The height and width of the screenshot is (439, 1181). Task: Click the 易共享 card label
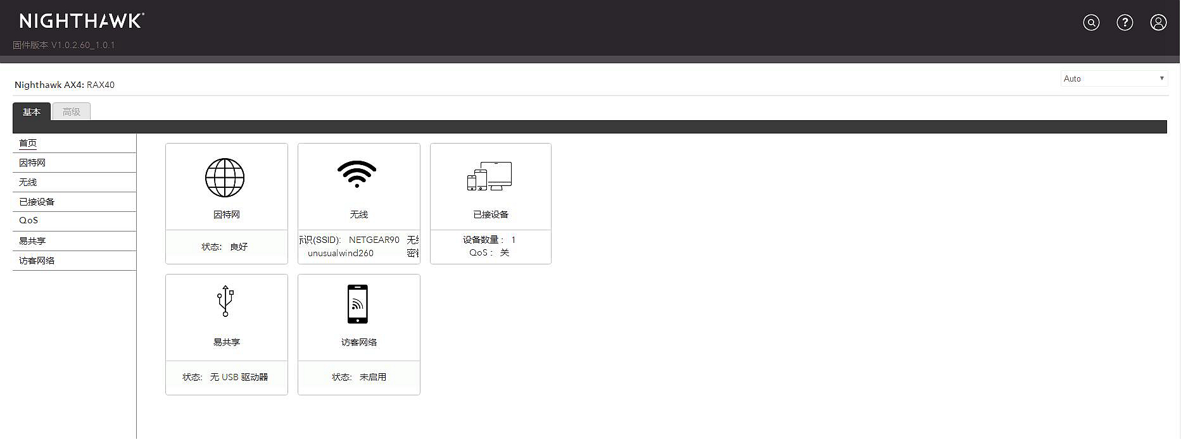tap(227, 342)
